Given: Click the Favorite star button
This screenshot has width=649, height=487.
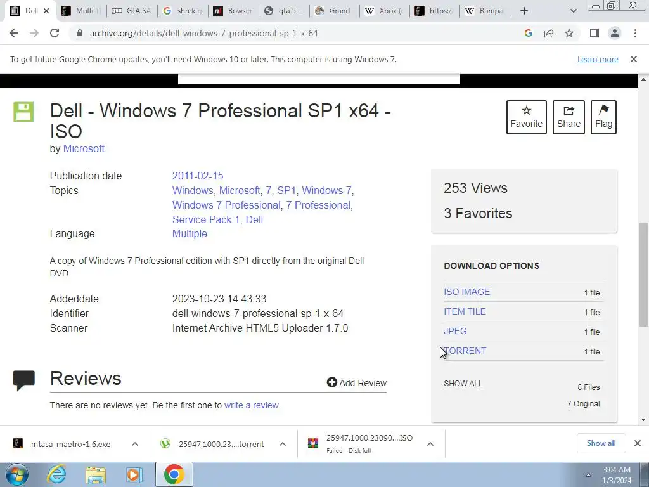Looking at the screenshot, I should tap(527, 117).
